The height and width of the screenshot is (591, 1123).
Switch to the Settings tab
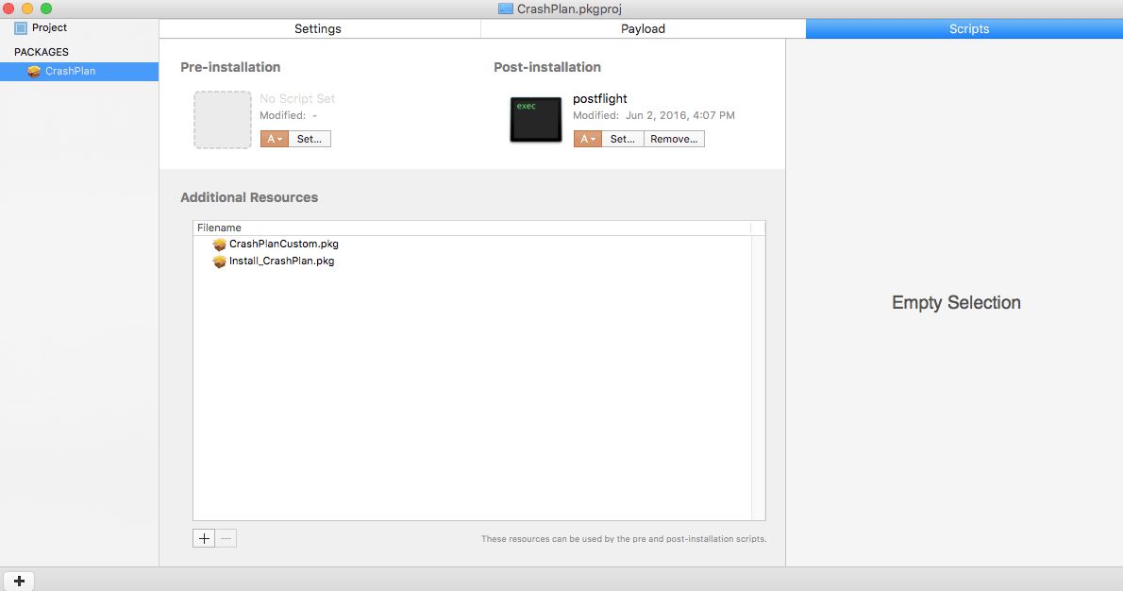tap(318, 29)
